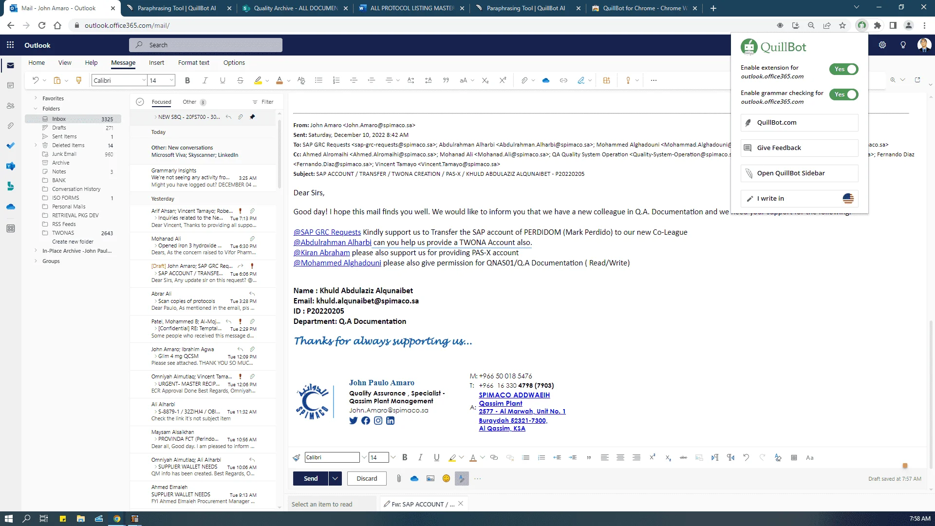
Task: Open the Send options dropdown arrow
Action: pos(335,478)
